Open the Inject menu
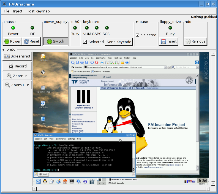218x194 pixels. coord(18,11)
